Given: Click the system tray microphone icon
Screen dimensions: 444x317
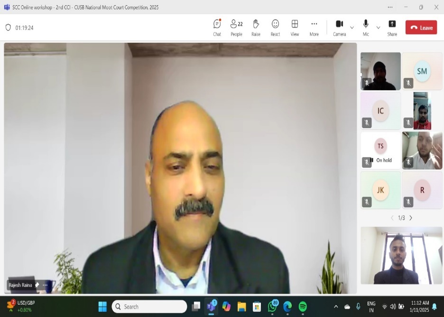Looking at the screenshot, I should [x=358, y=307].
